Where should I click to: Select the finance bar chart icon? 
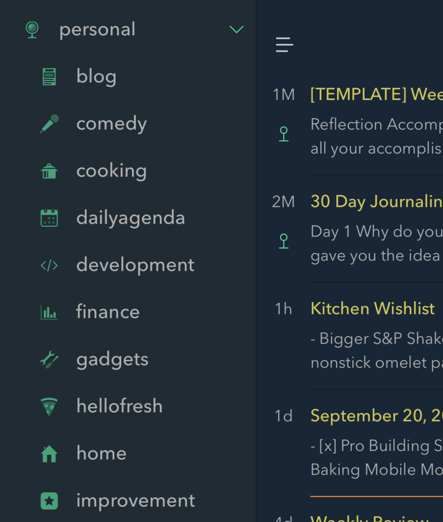point(49,312)
